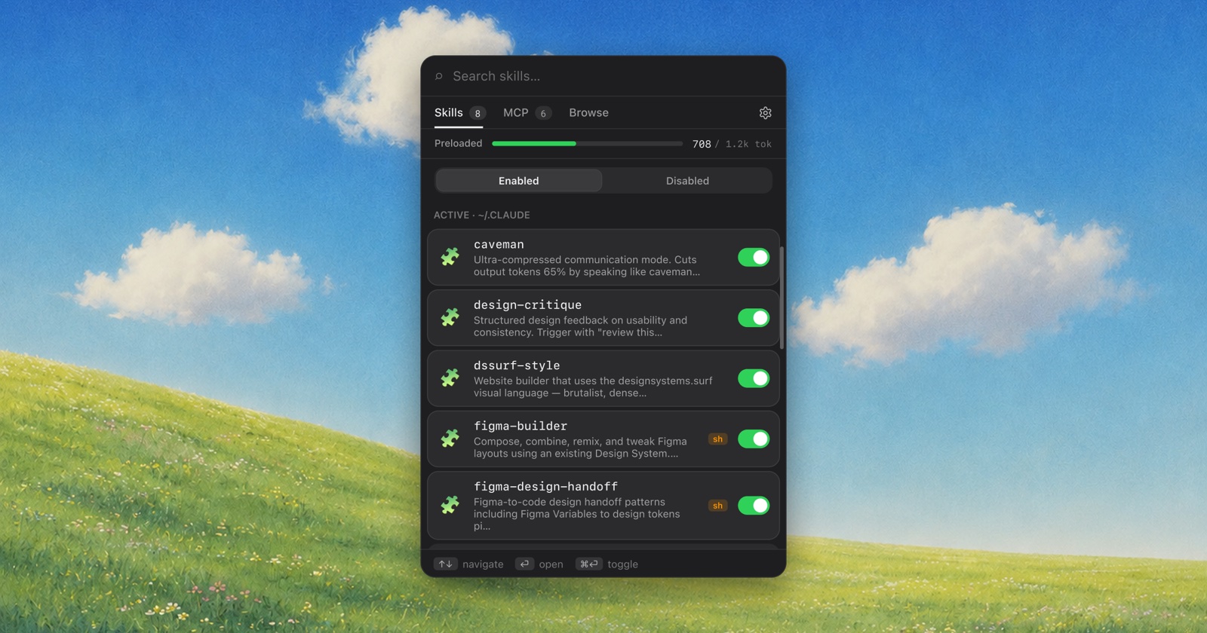Click the navigate label in footer
This screenshot has width=1207, height=633.
click(483, 564)
